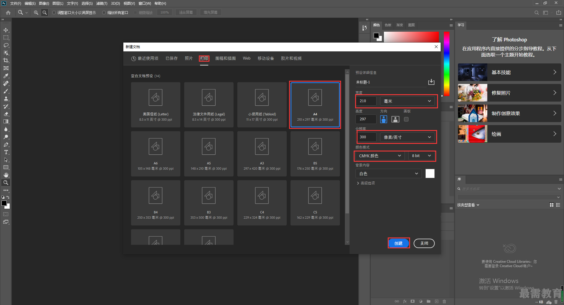Select the Spot Healing Brush tool
The width and height of the screenshot is (564, 305).
[6, 84]
